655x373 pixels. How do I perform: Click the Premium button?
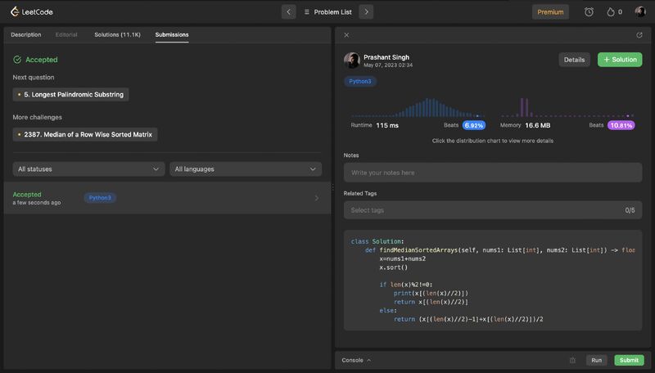coord(550,12)
